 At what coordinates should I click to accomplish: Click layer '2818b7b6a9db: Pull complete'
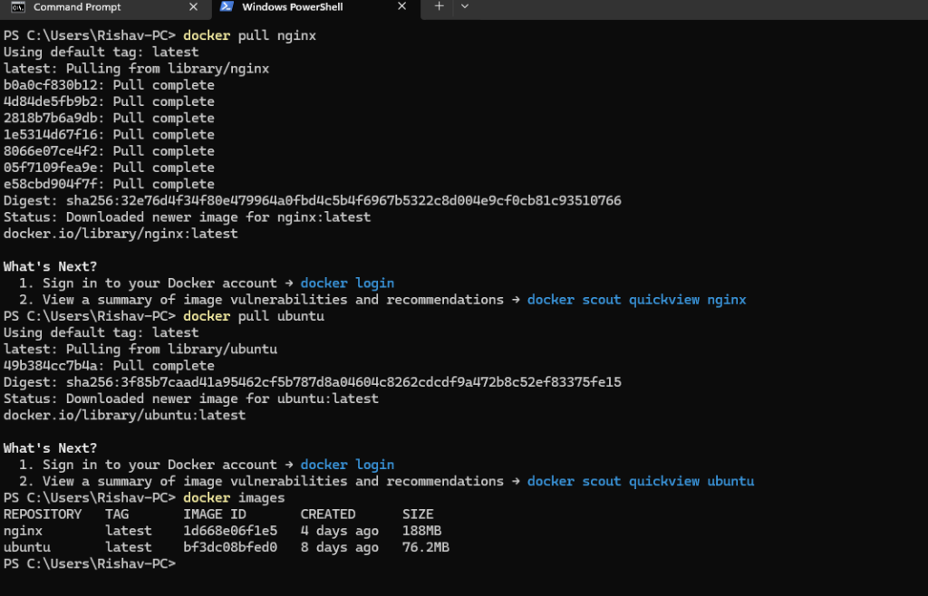click(x=109, y=119)
